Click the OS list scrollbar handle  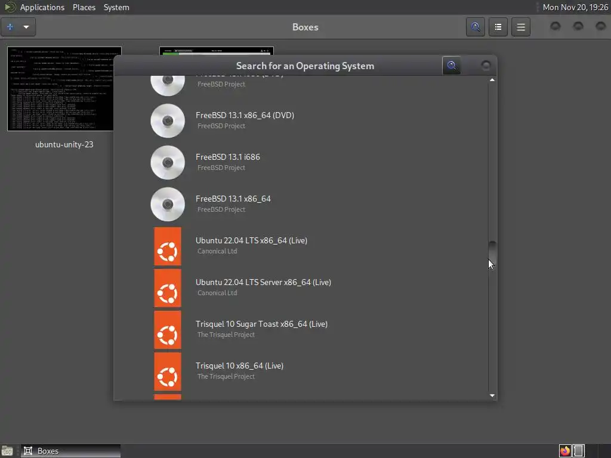[x=492, y=253]
